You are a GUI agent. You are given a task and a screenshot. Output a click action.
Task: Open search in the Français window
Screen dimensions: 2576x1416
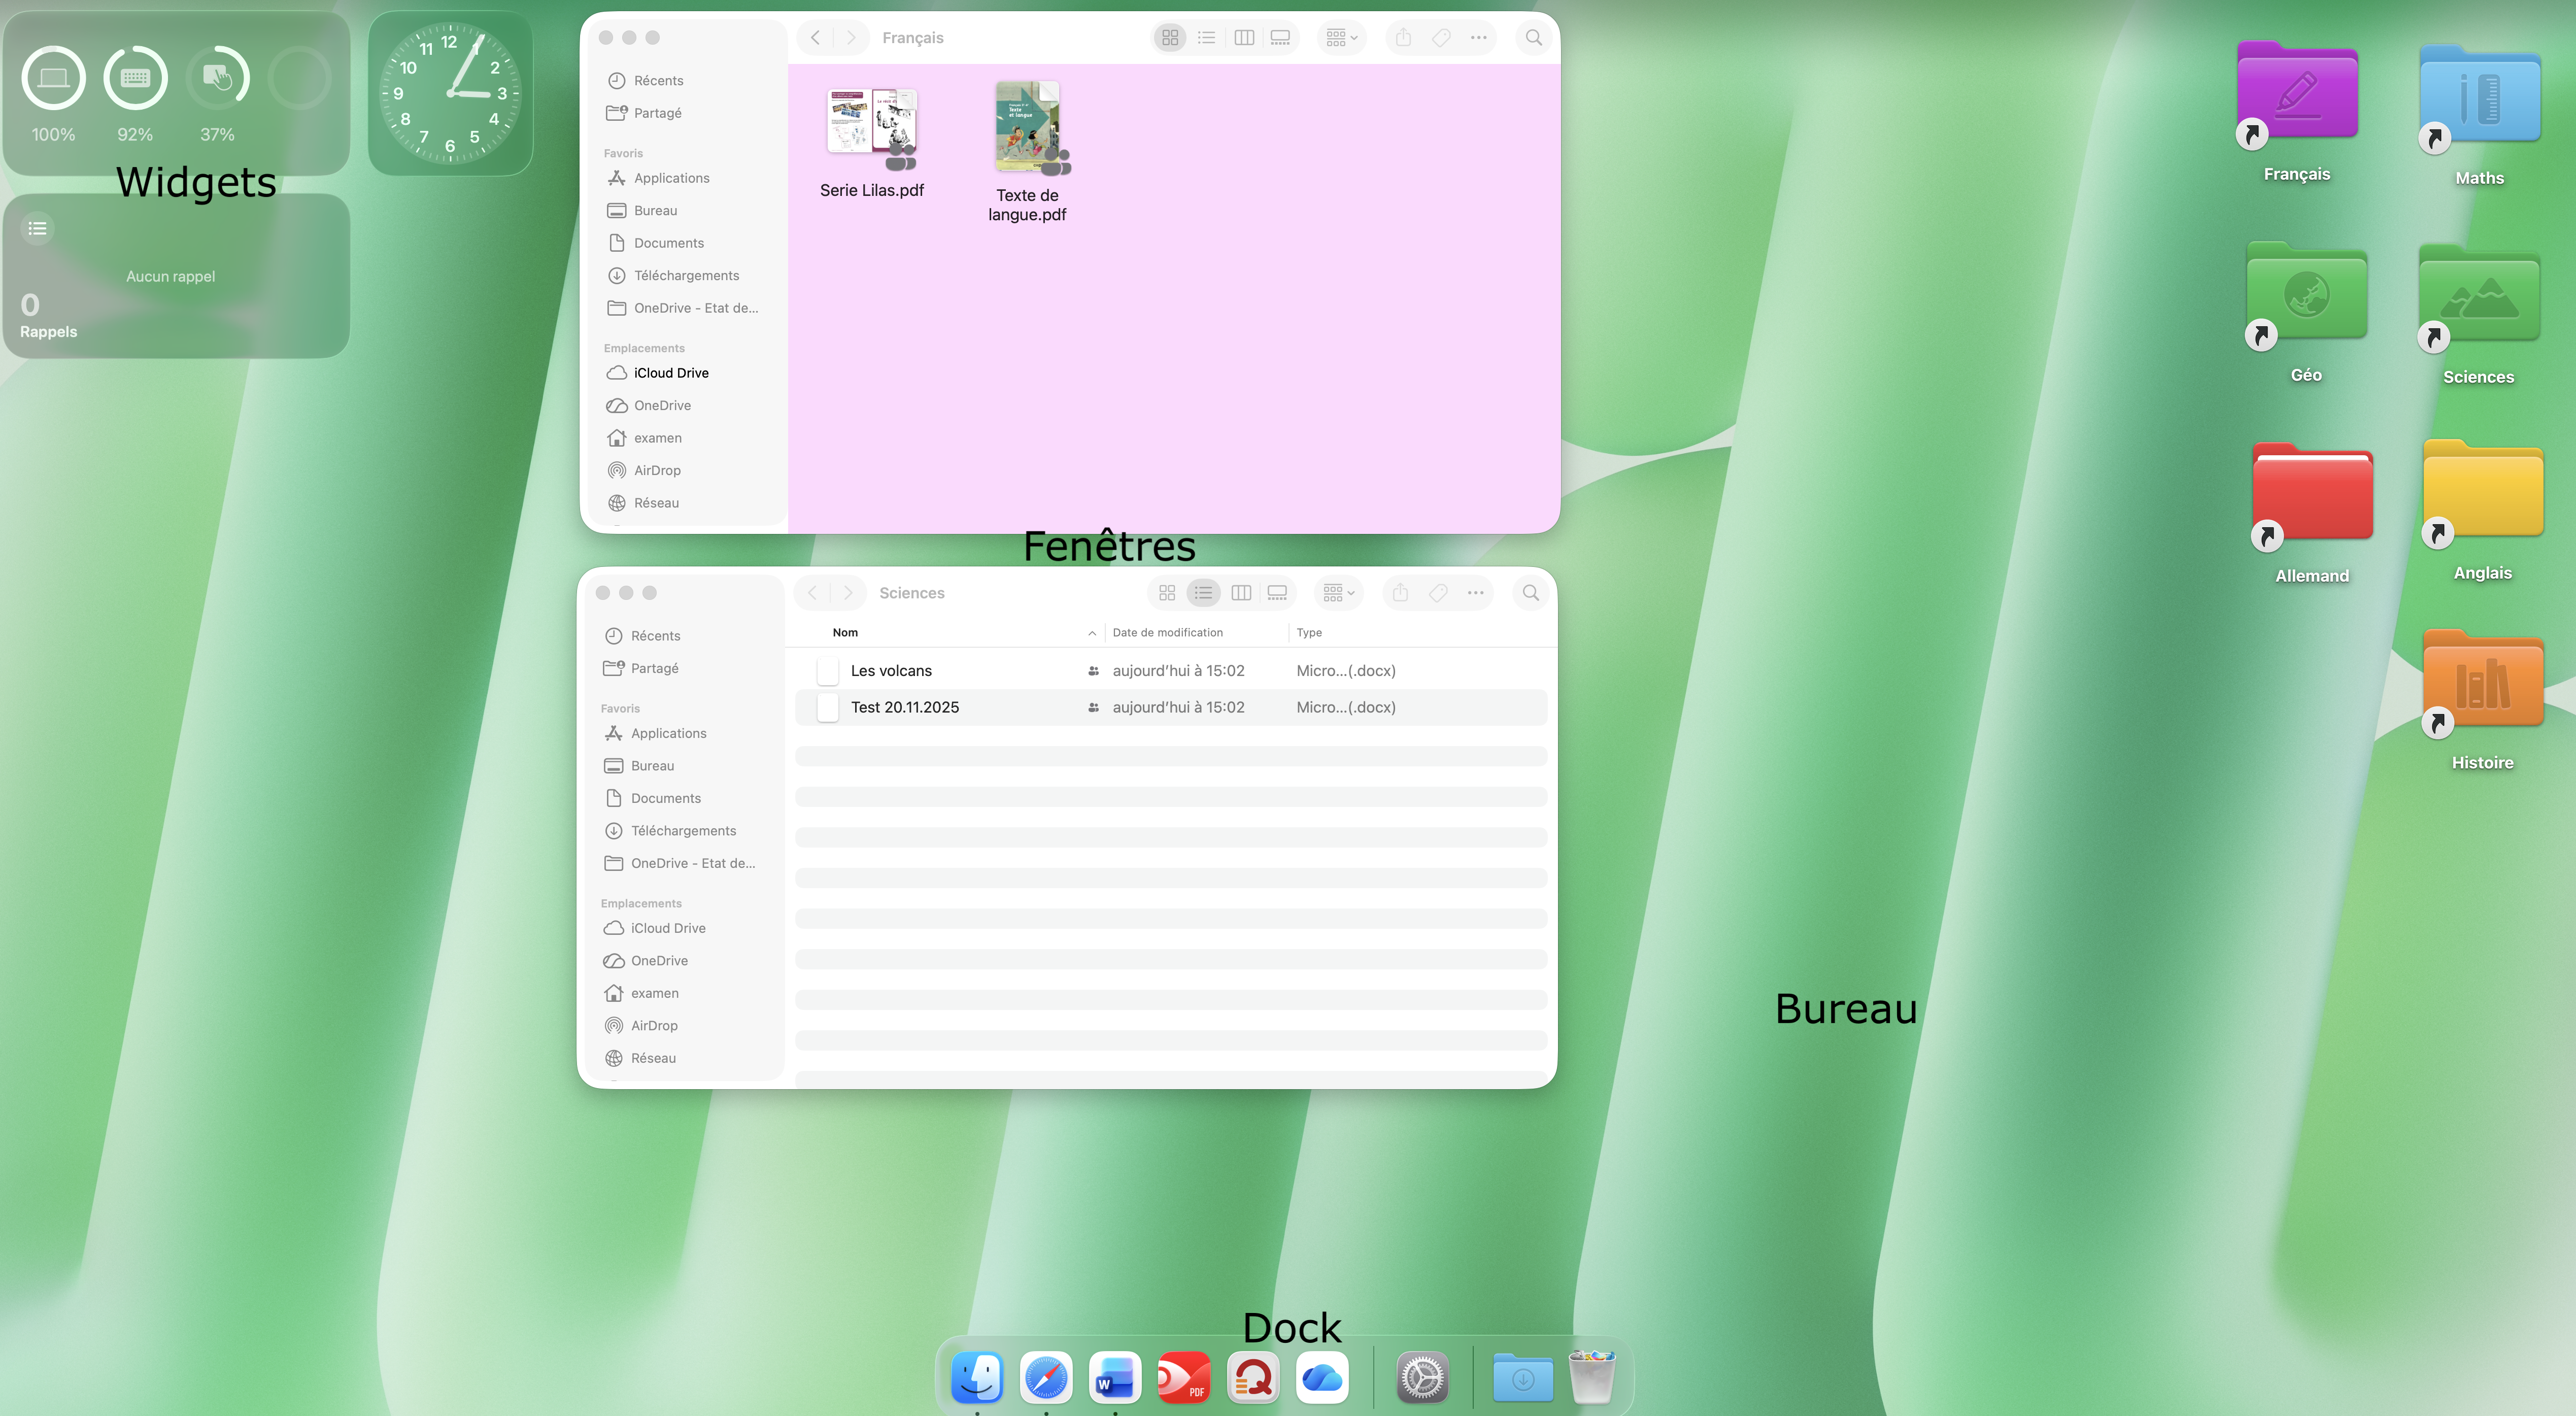point(1533,38)
